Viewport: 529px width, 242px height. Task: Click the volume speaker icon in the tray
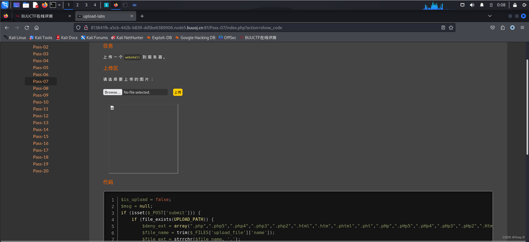click(x=472, y=5)
